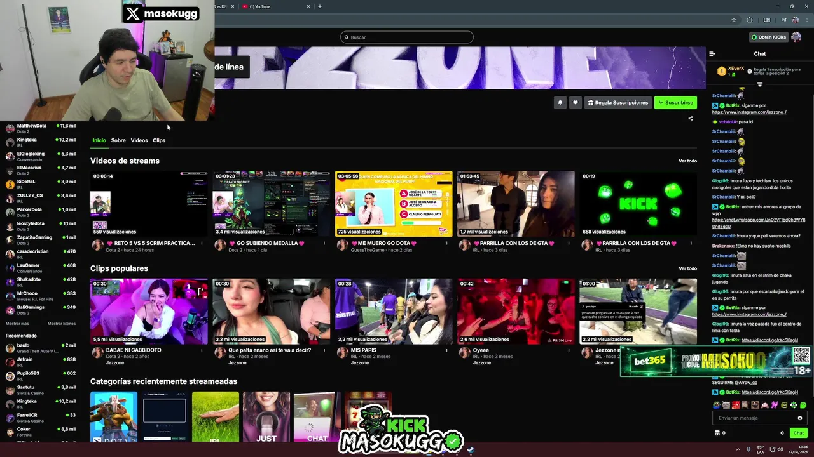Click the ESP LAA language indicator
This screenshot has height=457, width=814.
[x=761, y=449]
